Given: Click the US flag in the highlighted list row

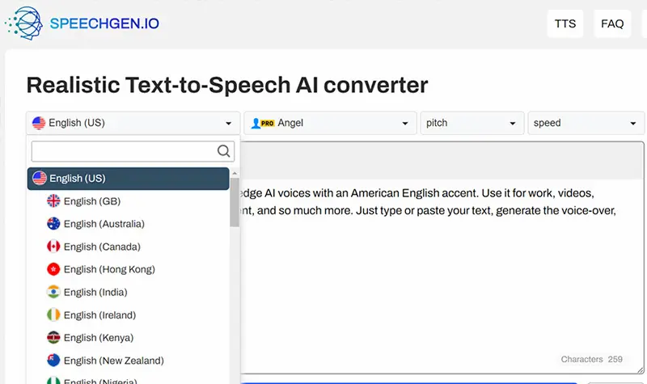Looking at the screenshot, I should (39, 178).
